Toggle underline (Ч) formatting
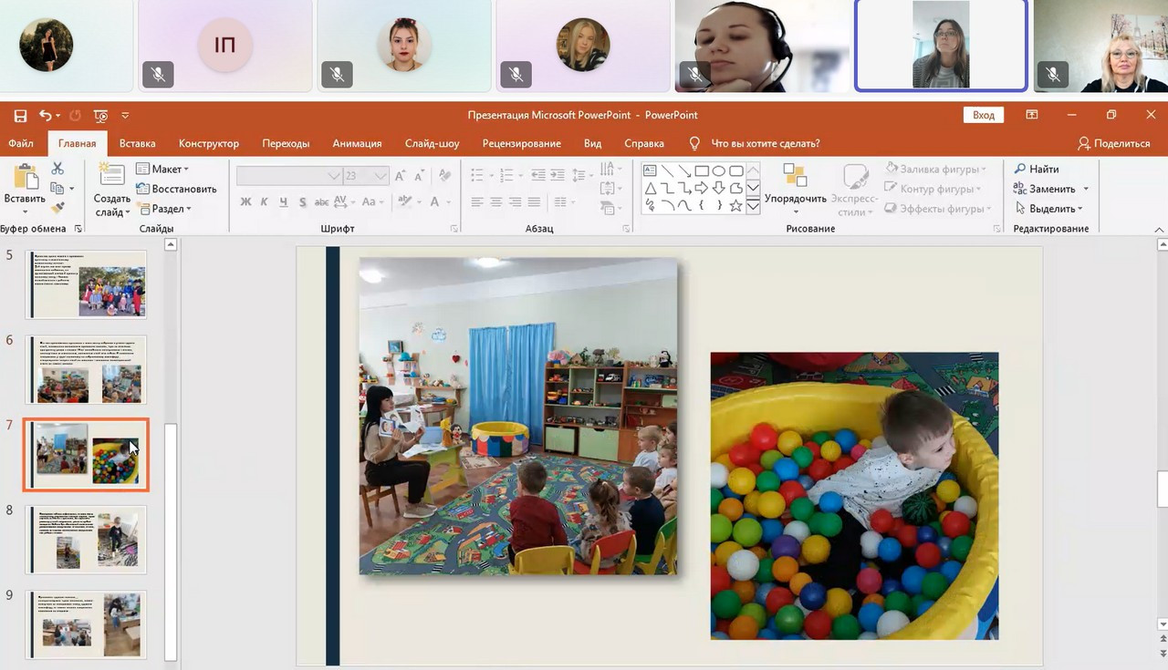 tap(284, 201)
